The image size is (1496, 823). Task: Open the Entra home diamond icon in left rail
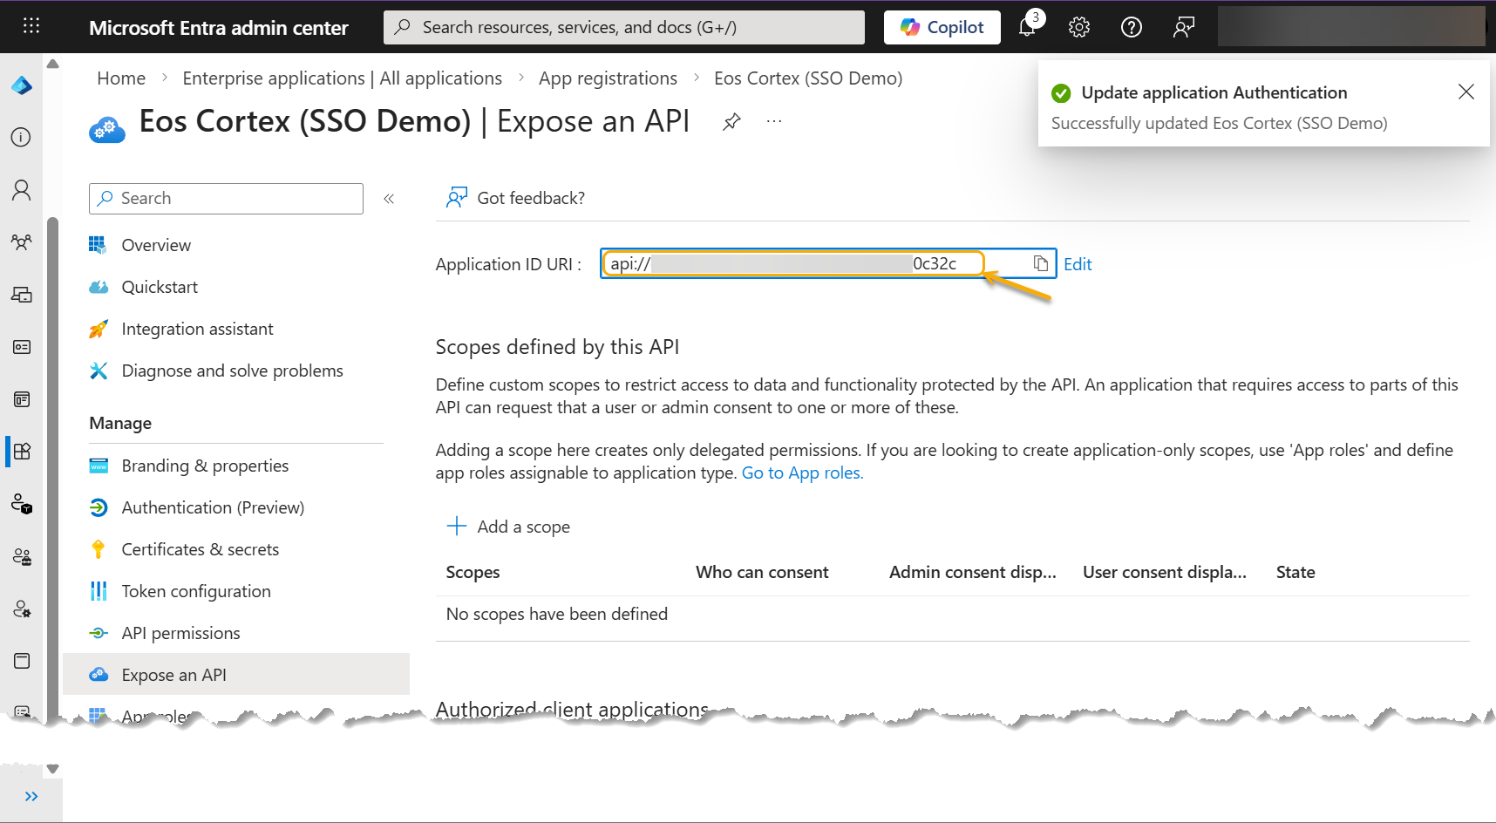tap(22, 85)
